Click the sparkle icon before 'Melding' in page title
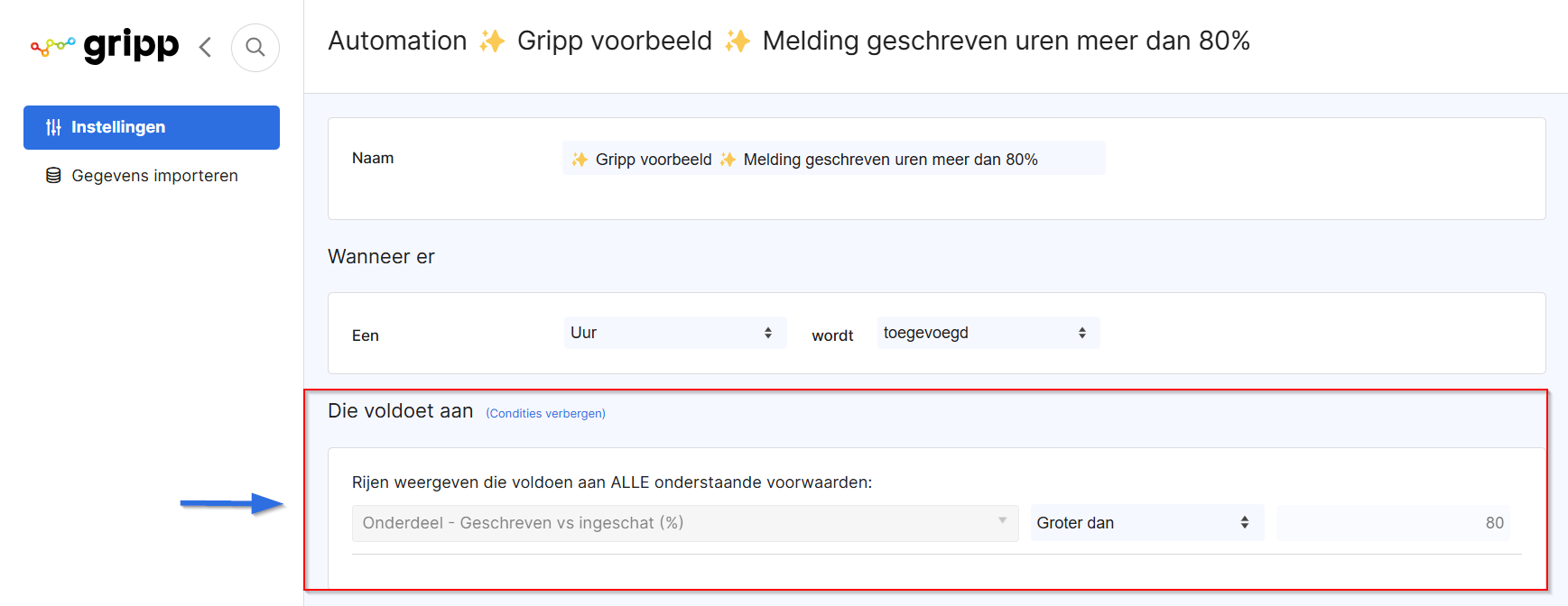Screen dimensions: 1568x606 point(738,41)
